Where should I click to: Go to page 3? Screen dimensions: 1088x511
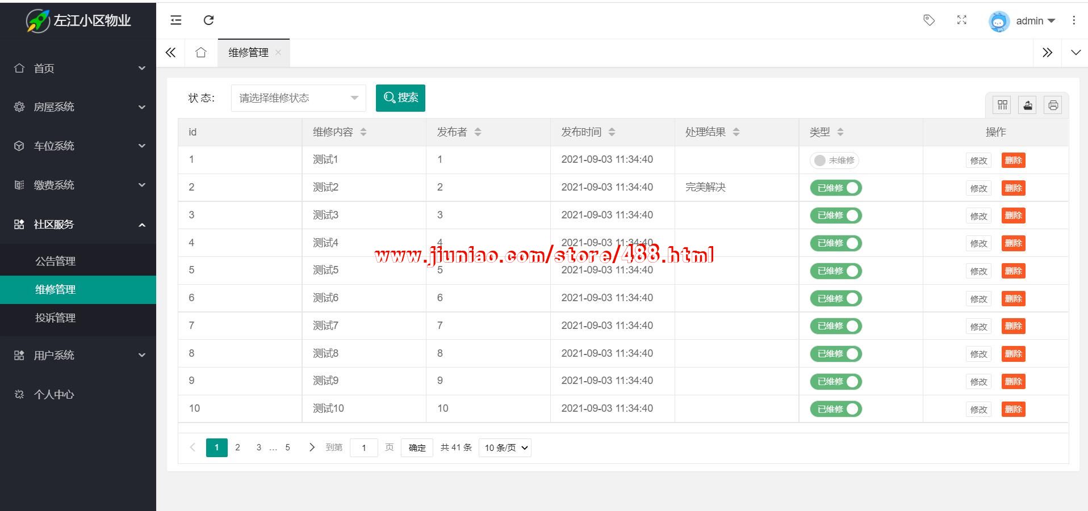pyautogui.click(x=259, y=447)
